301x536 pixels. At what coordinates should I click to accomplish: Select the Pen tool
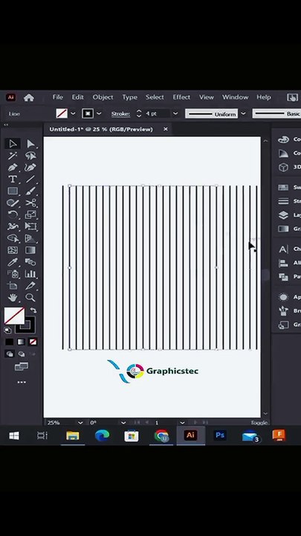tap(13, 167)
